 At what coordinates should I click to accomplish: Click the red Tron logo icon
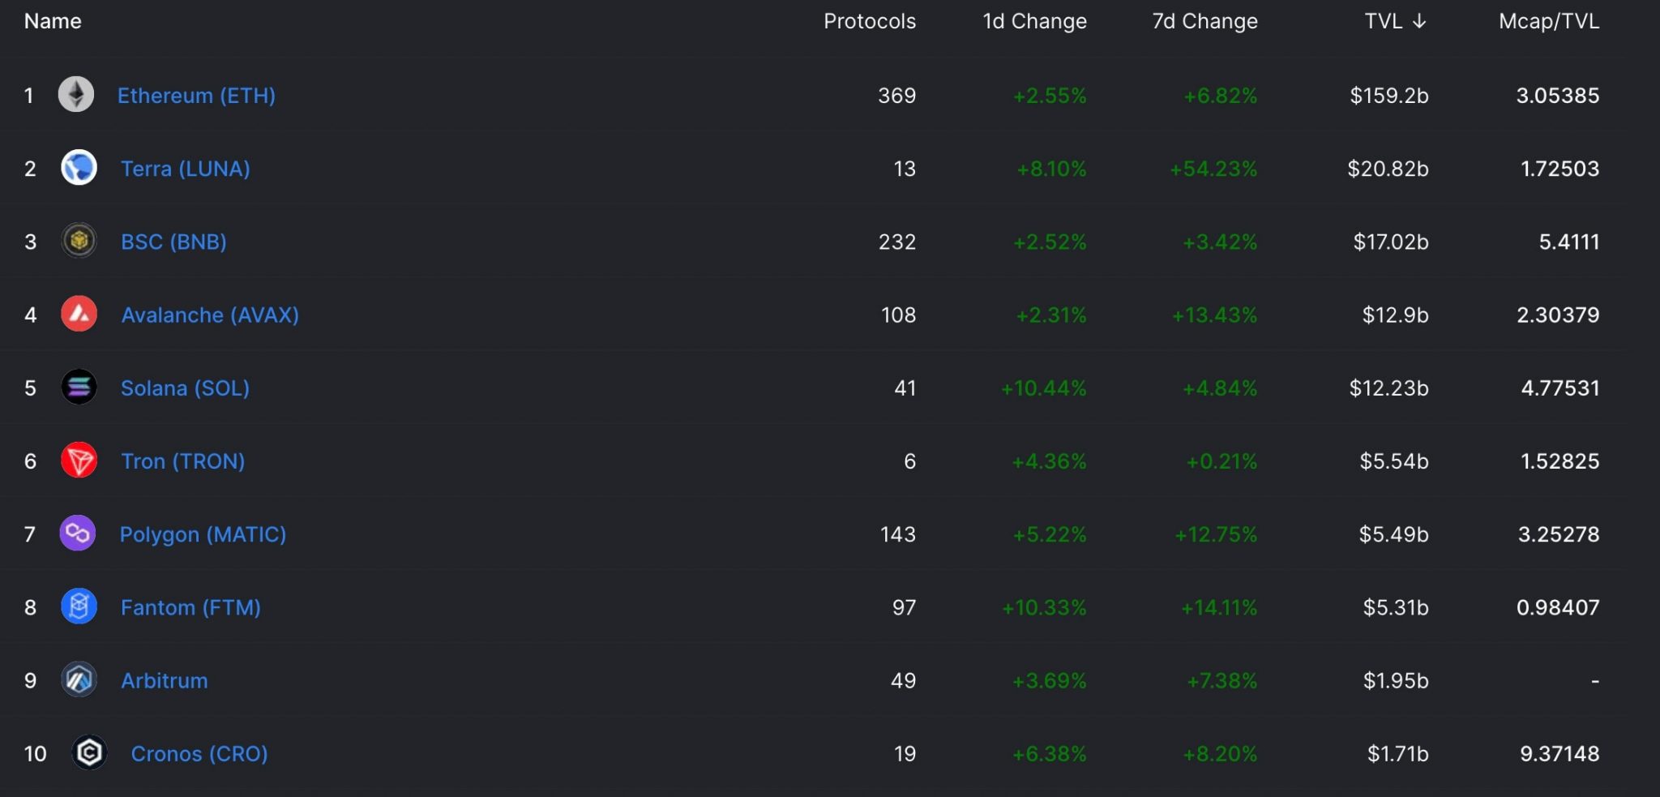(79, 461)
